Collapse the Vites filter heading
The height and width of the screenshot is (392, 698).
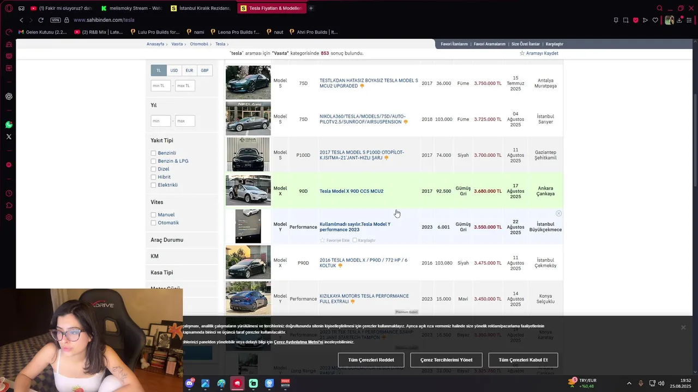click(157, 202)
